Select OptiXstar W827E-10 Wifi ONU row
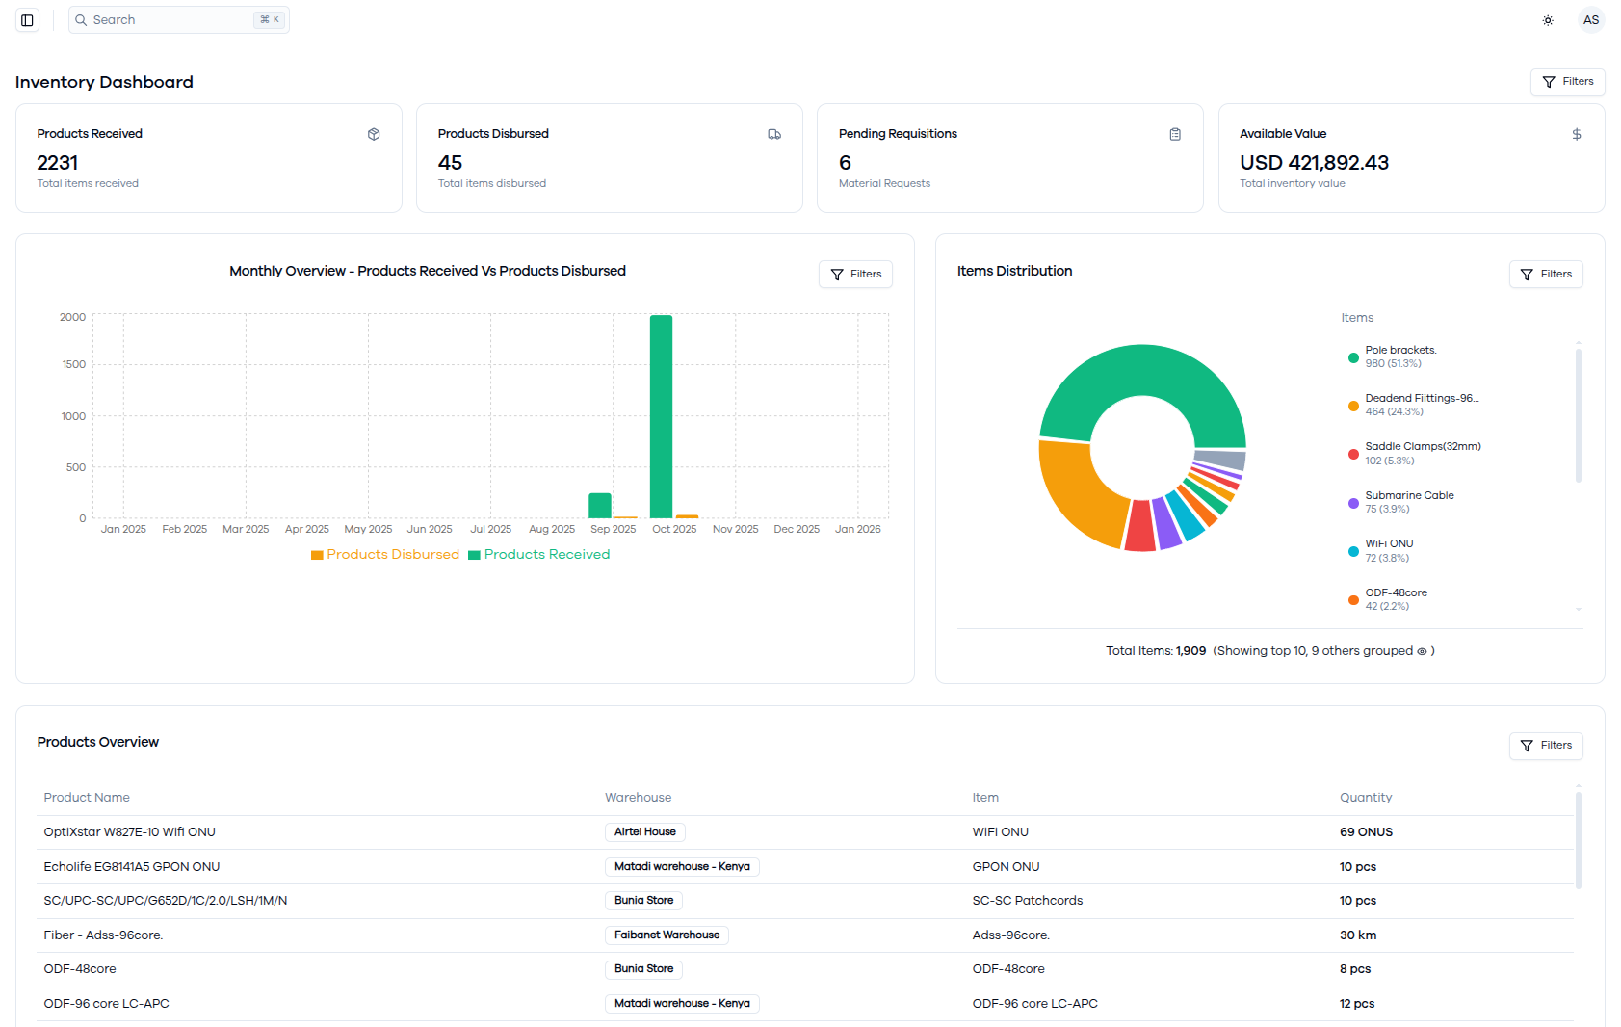Image resolution: width=1621 pixels, height=1027 pixels. tap(805, 832)
